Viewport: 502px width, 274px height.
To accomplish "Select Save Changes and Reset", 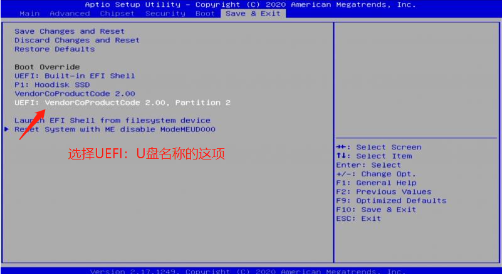I will pyautogui.click(x=70, y=31).
